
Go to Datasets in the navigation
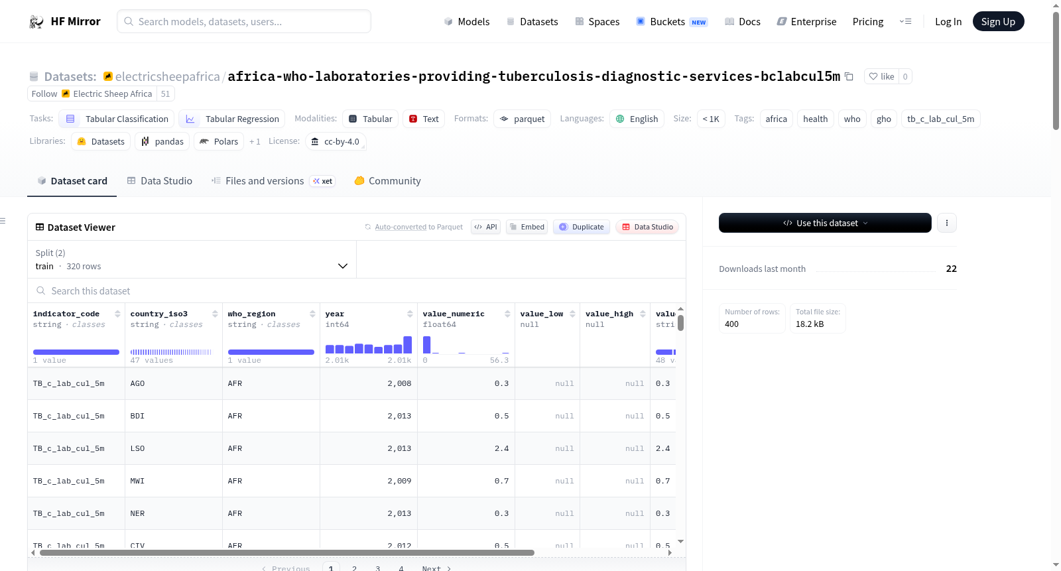(532, 21)
